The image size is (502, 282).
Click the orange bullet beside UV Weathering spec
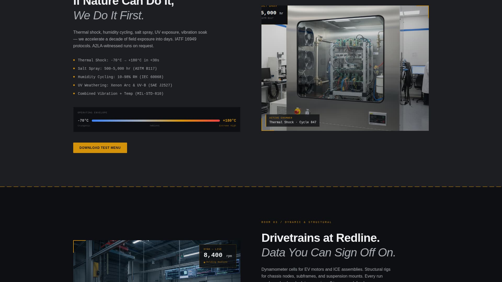click(x=74, y=85)
